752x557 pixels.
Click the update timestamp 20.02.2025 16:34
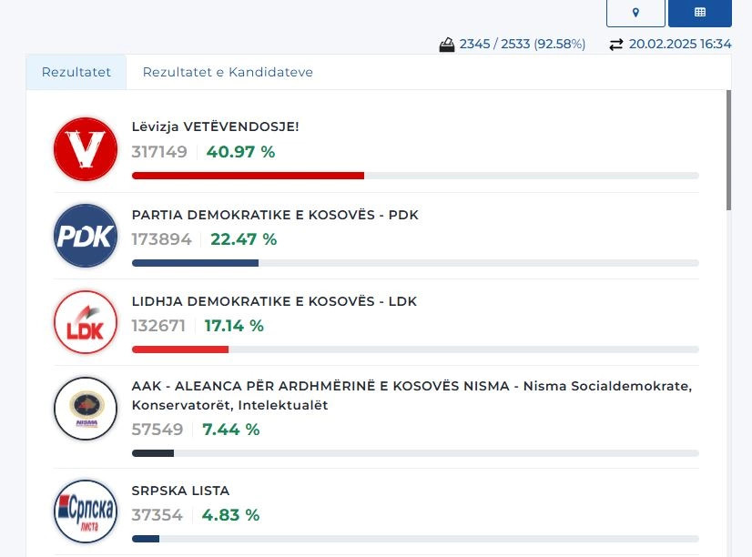(680, 44)
